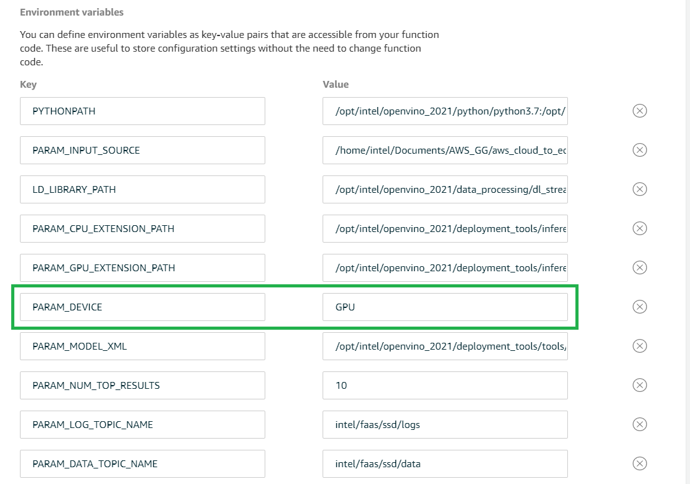Image resolution: width=690 pixels, height=484 pixels.
Task: Delete the PARAM_DATA_TOPIC_NAME variable
Action: [x=640, y=463]
